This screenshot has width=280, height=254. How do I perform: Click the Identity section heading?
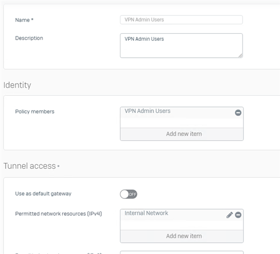[x=17, y=85]
